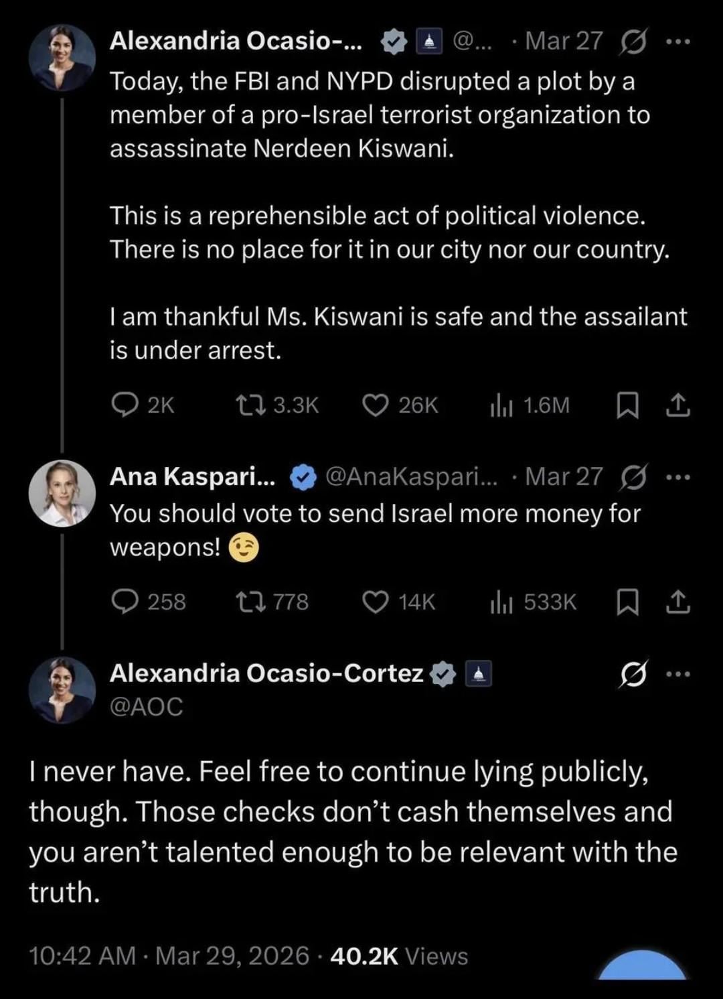Image resolution: width=723 pixels, height=999 pixels.
Task: Reply to the first FBI and NYPD tweet
Action: (125, 405)
